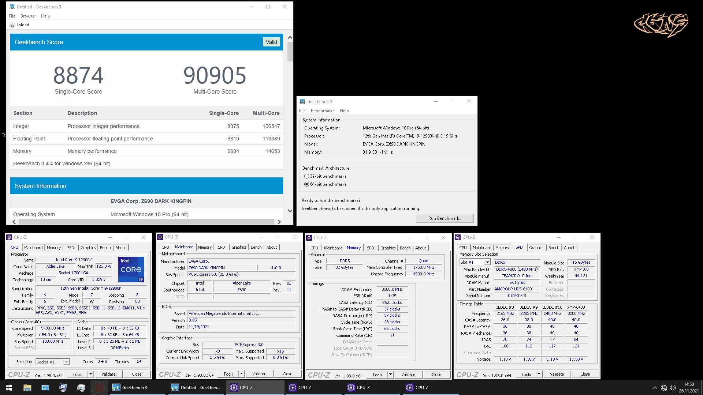Image resolution: width=703 pixels, height=395 pixels.
Task: Switch to Geekbench 3 taskbar item
Action: tap(135, 388)
